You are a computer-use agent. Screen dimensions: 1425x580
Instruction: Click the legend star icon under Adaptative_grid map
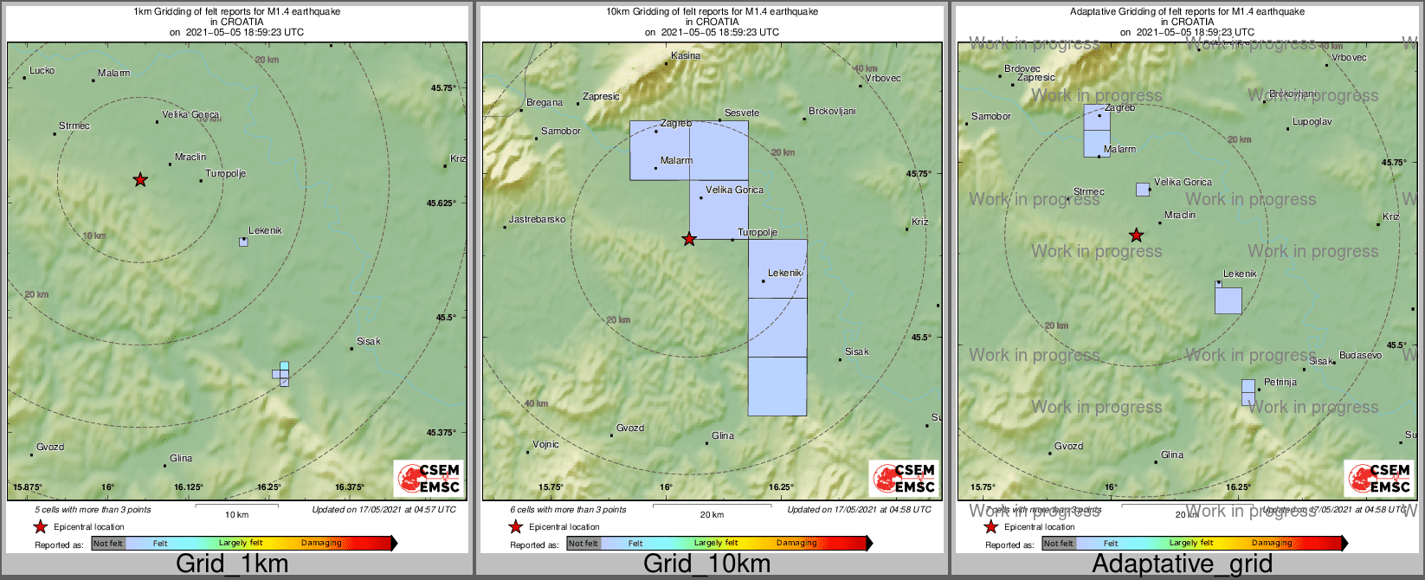(x=991, y=526)
